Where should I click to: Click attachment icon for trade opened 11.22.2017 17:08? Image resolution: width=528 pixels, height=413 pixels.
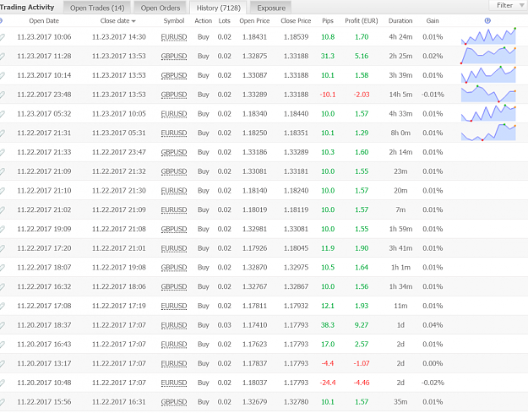[x=3, y=305]
